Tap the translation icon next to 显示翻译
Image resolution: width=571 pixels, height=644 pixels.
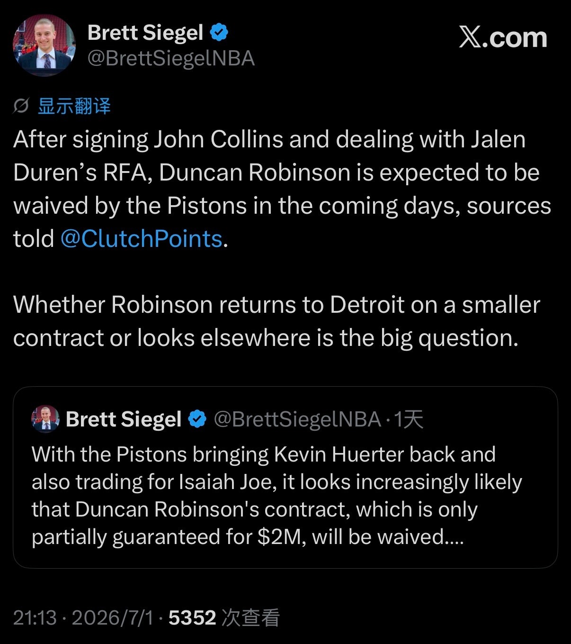click(21, 106)
